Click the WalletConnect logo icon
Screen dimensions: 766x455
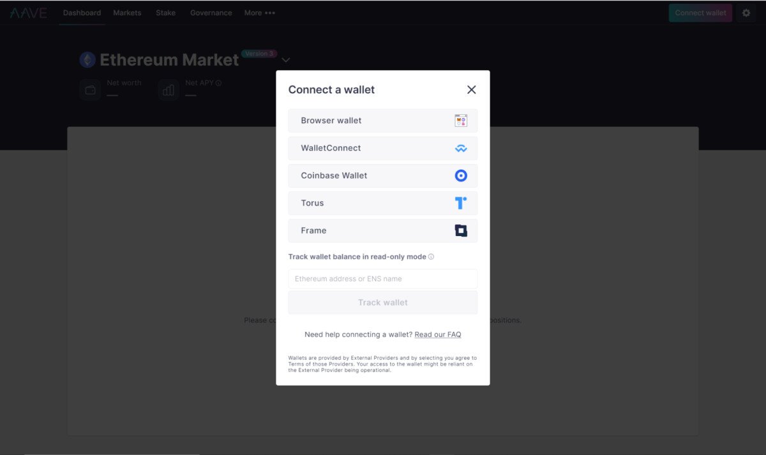click(x=461, y=147)
